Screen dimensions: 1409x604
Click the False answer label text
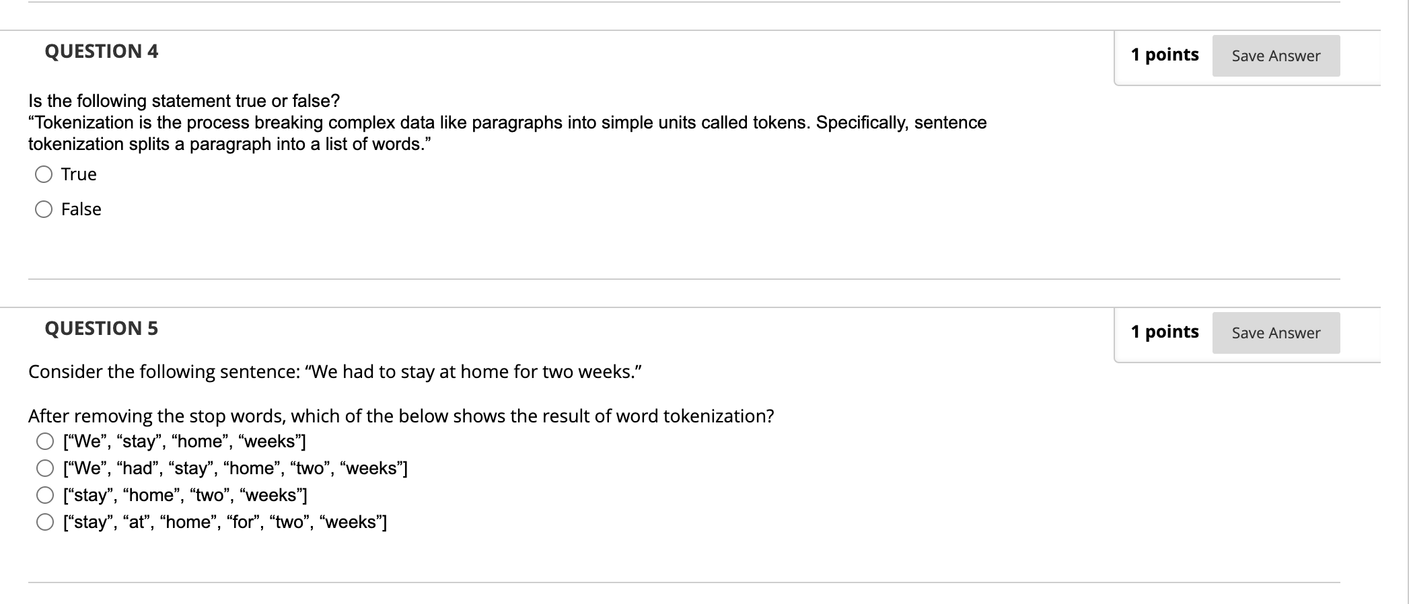81,209
